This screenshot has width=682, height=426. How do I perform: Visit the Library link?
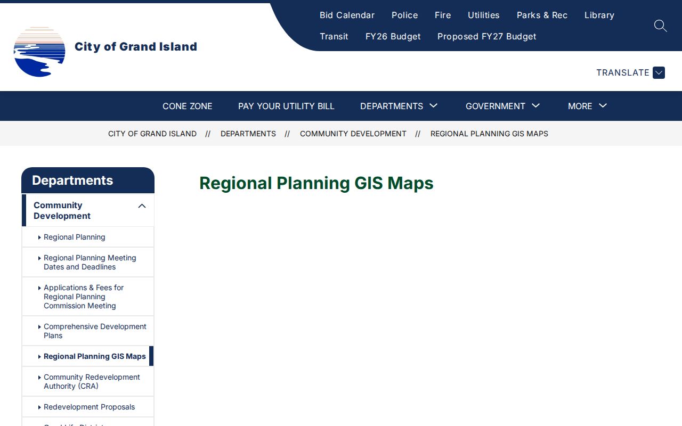[599, 15]
